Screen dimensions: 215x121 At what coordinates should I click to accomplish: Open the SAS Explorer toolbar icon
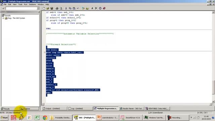click(87, 8)
